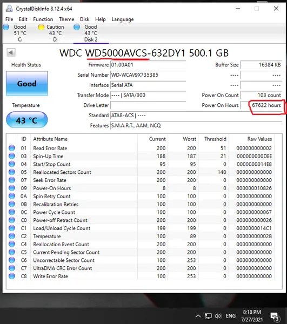Click the Current column header
The height and width of the screenshot is (324, 287).
tap(157, 139)
